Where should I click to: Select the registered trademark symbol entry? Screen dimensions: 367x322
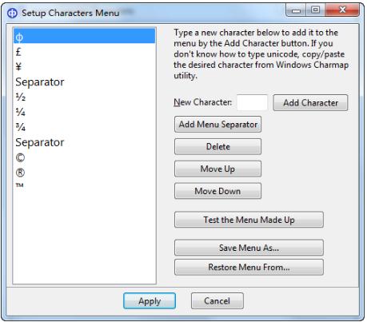84,173
